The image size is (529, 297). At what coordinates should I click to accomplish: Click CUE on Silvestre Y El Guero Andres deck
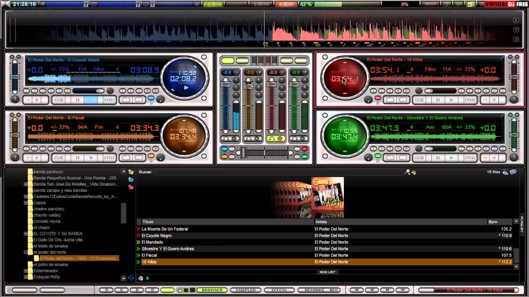(419, 158)
